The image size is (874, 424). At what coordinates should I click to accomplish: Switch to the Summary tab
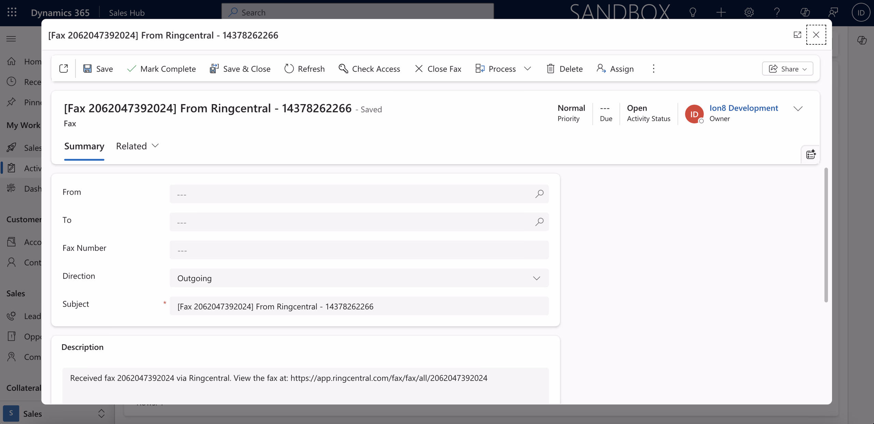(84, 146)
